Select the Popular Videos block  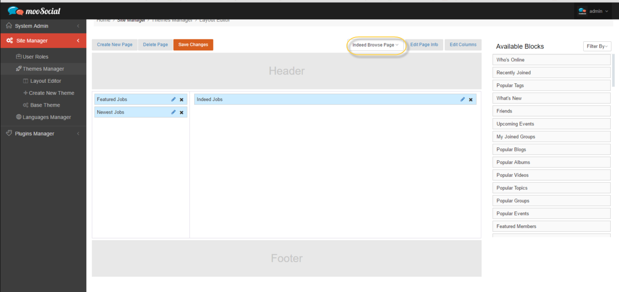551,175
